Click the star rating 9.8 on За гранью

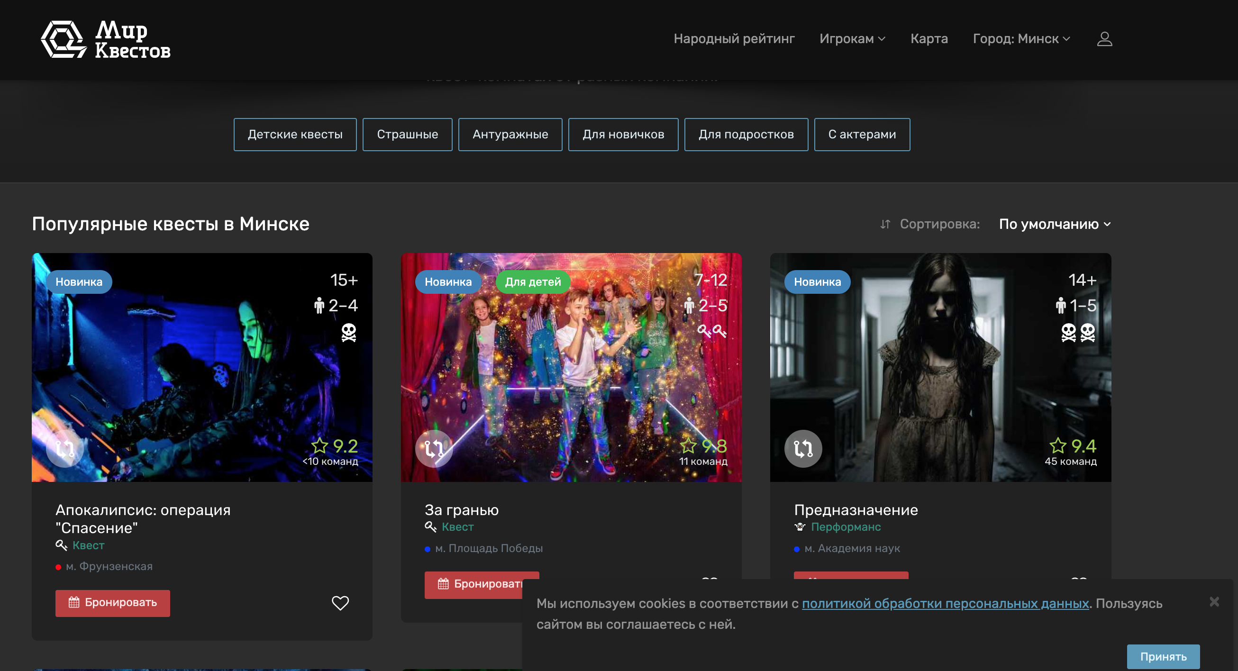pos(703,446)
